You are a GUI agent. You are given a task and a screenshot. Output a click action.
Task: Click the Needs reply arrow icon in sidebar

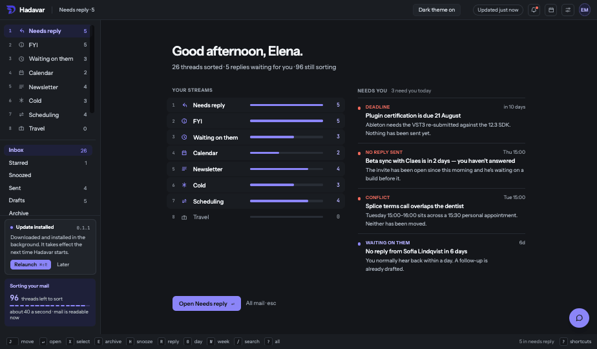[x=22, y=31]
